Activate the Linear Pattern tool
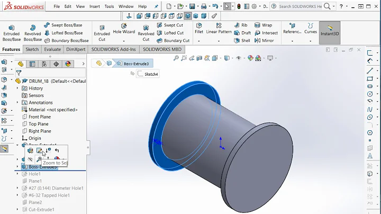The image size is (381, 214). (219, 29)
